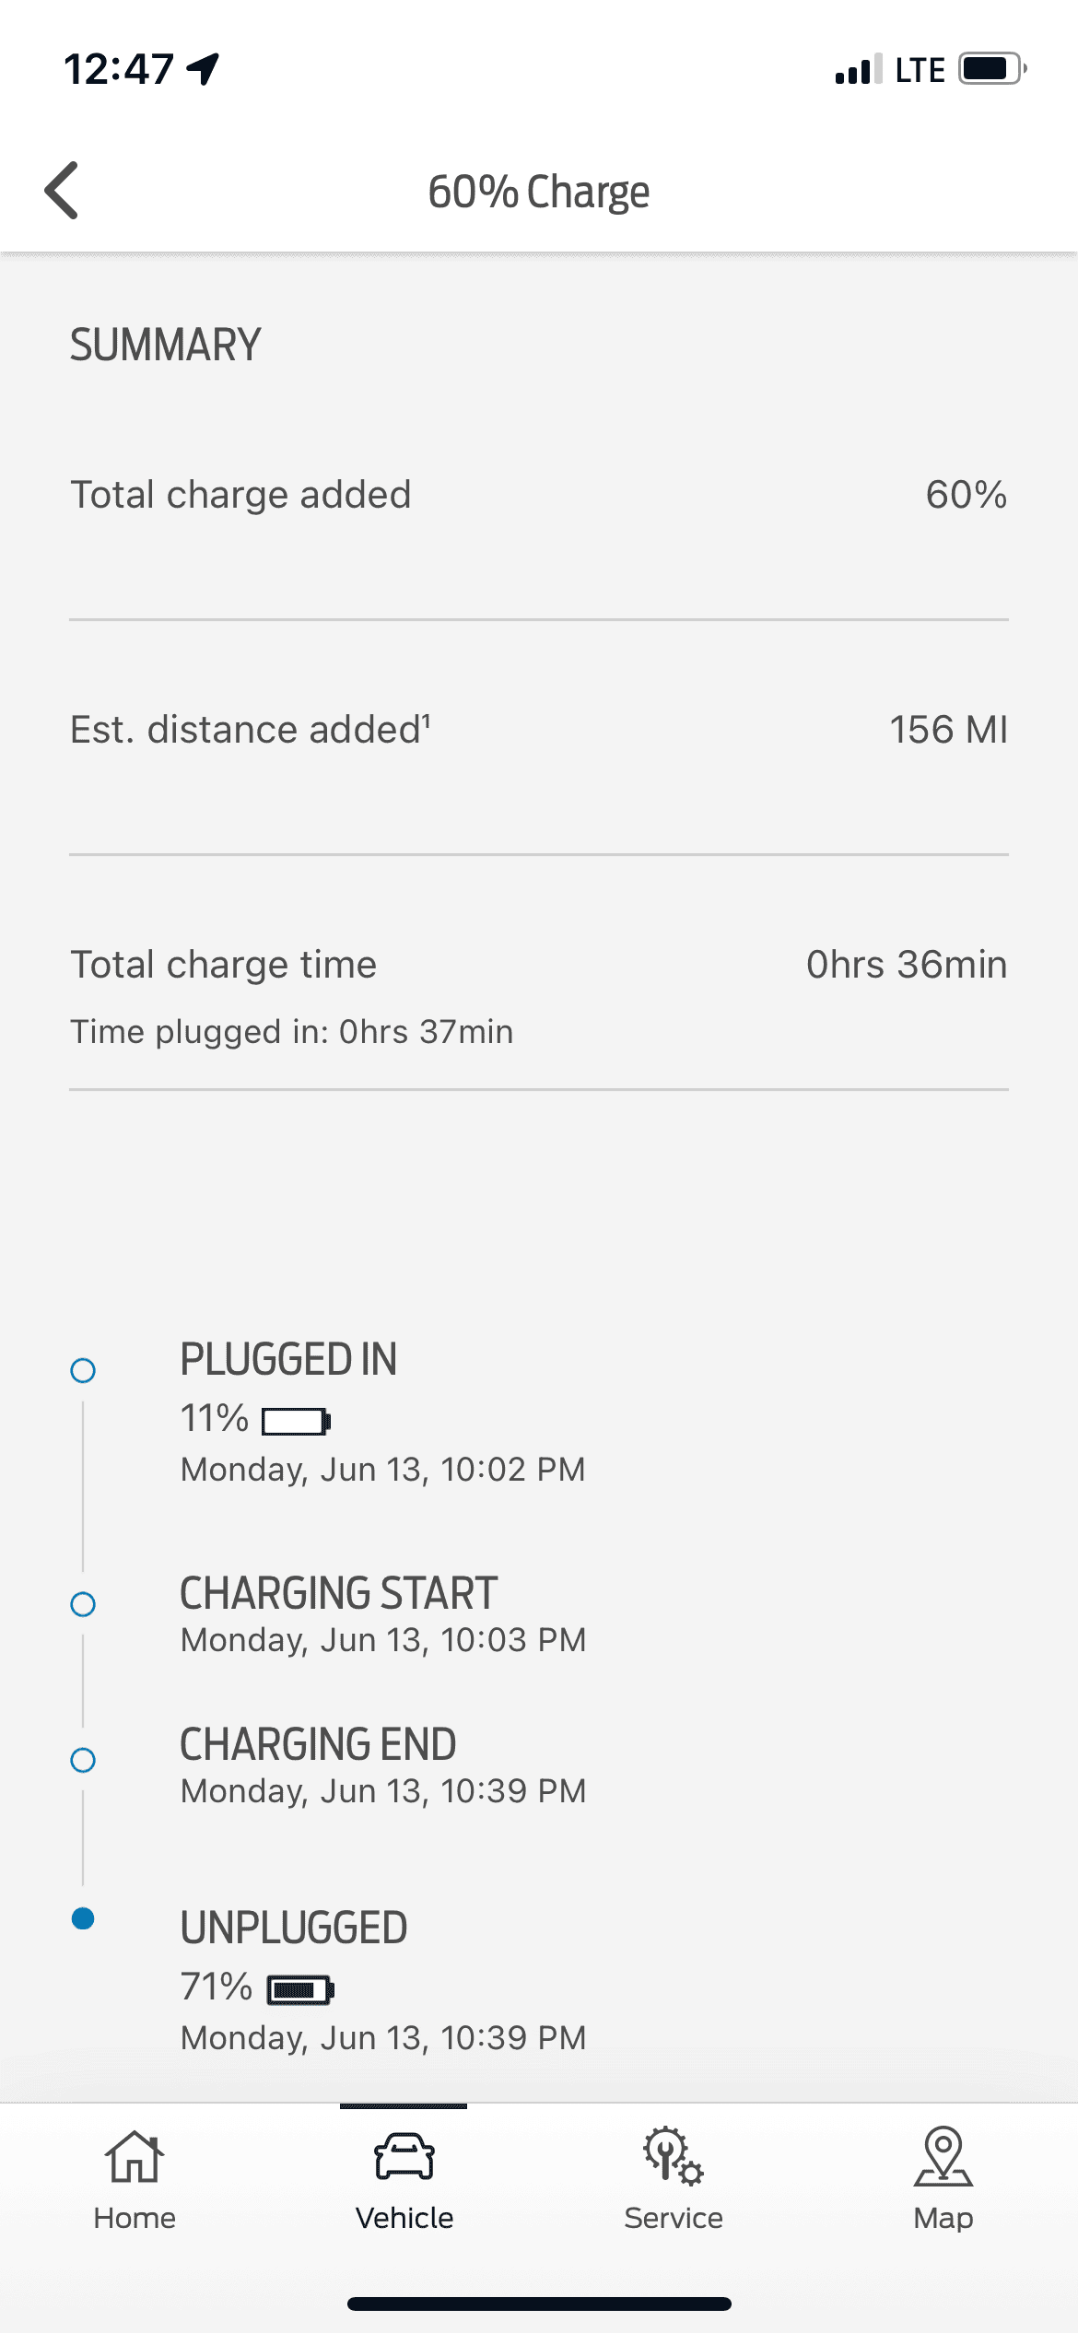Open the Service tab
Image resolution: width=1078 pixels, height=2333 pixels.
(x=674, y=2178)
